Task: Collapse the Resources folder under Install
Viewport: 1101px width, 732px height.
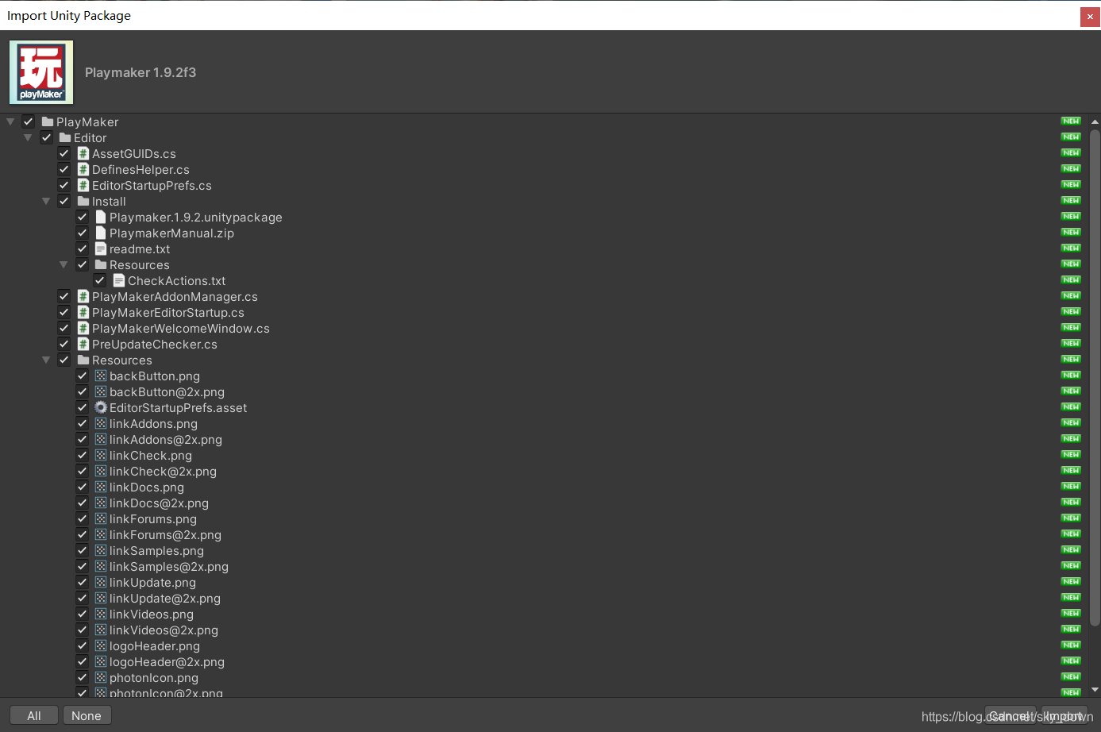Action: 64,264
